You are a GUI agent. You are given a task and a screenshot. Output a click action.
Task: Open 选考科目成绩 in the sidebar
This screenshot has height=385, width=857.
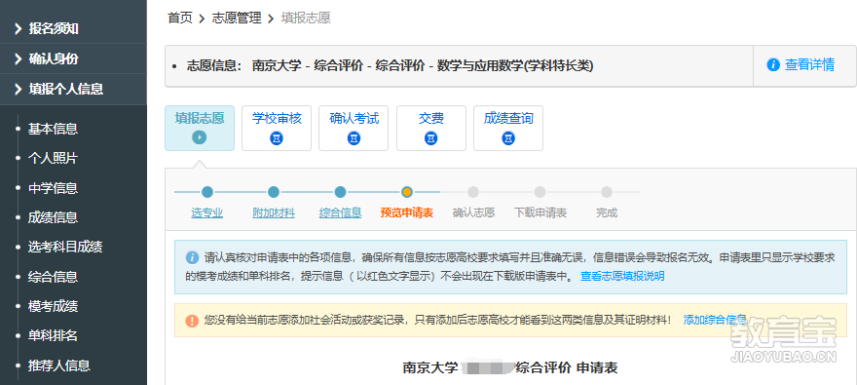coord(65,247)
